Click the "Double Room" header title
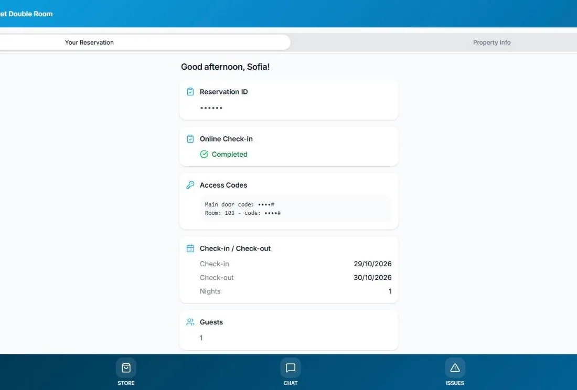This screenshot has height=390, width=577. [30, 14]
